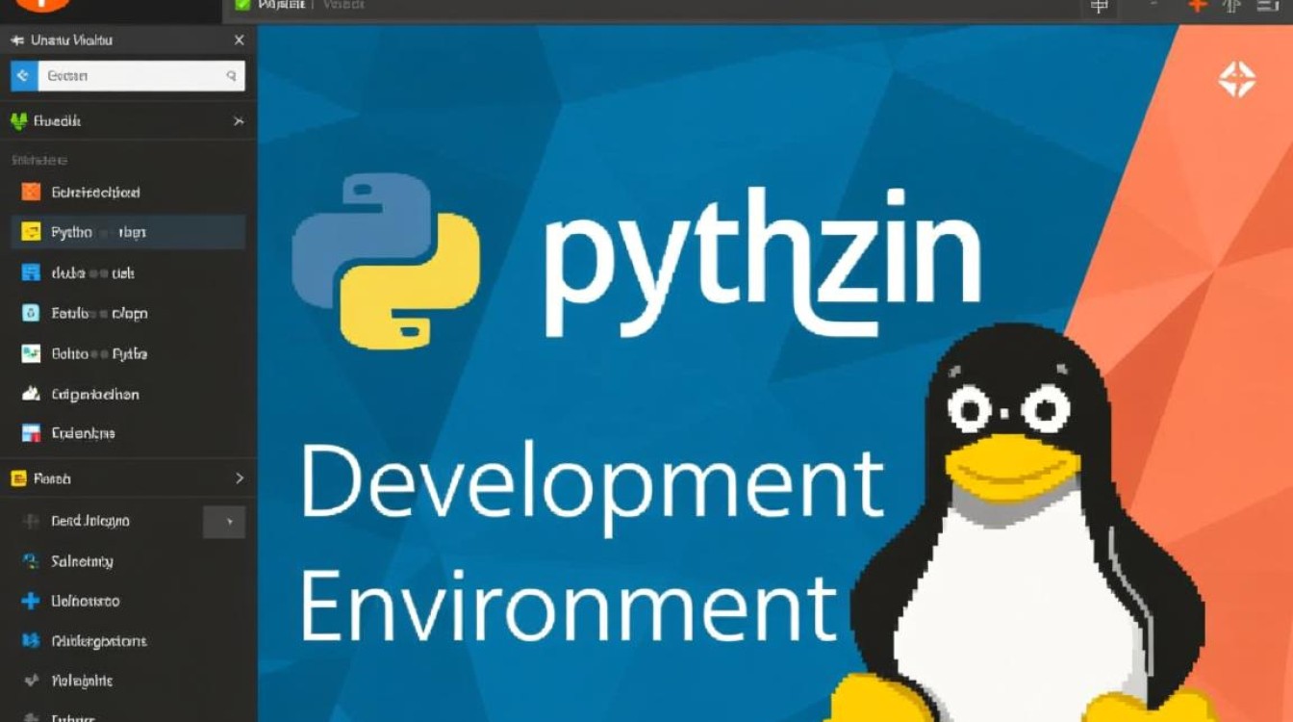Toggle the green checkmark in the top toolbar
Image resolution: width=1293 pixels, height=722 pixels.
tap(242, 5)
